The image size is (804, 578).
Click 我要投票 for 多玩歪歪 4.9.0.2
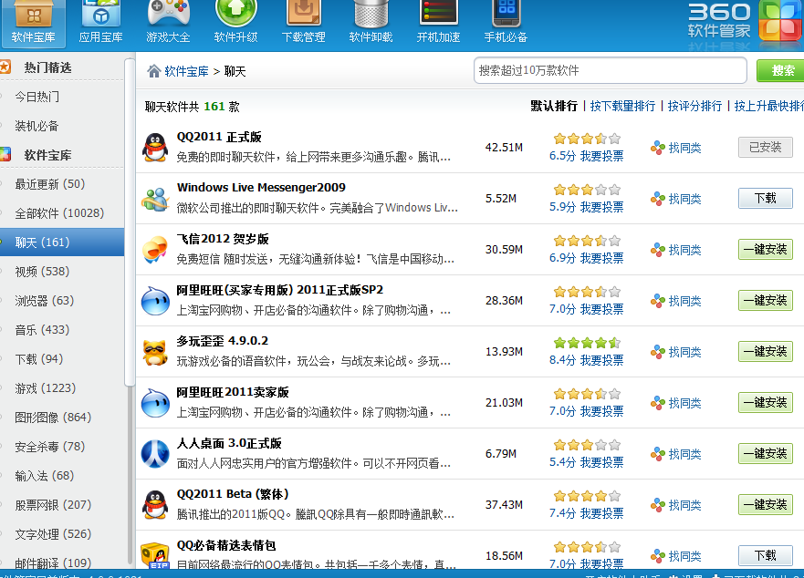point(601,360)
